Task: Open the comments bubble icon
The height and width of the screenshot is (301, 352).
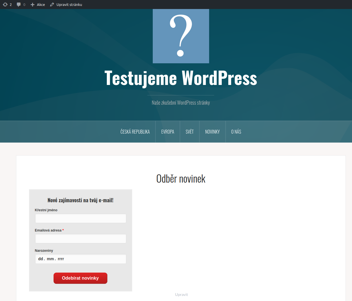Action: pyautogui.click(x=19, y=5)
